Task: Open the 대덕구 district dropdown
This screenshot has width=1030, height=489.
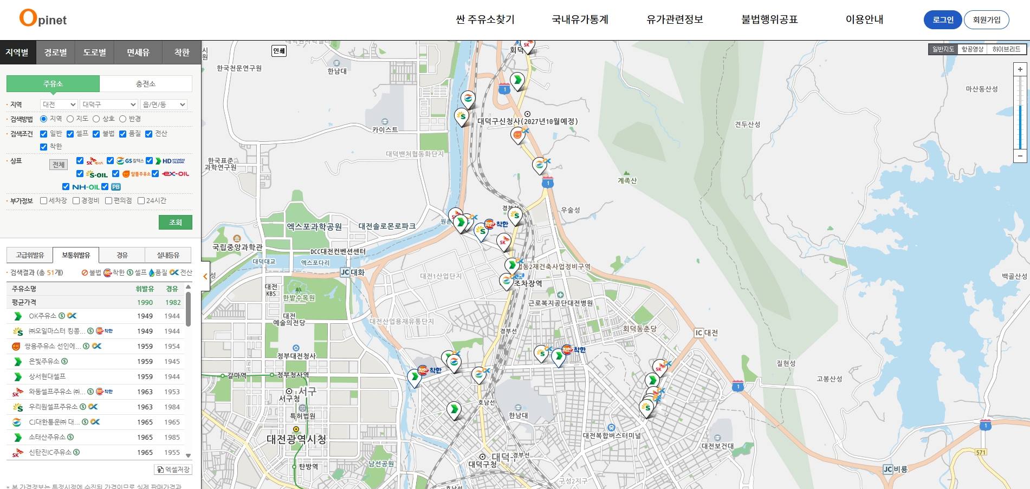Action: pos(109,105)
